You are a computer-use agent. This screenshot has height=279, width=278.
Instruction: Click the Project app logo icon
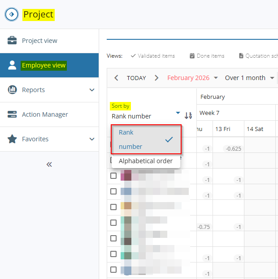pyautogui.click(x=11, y=15)
